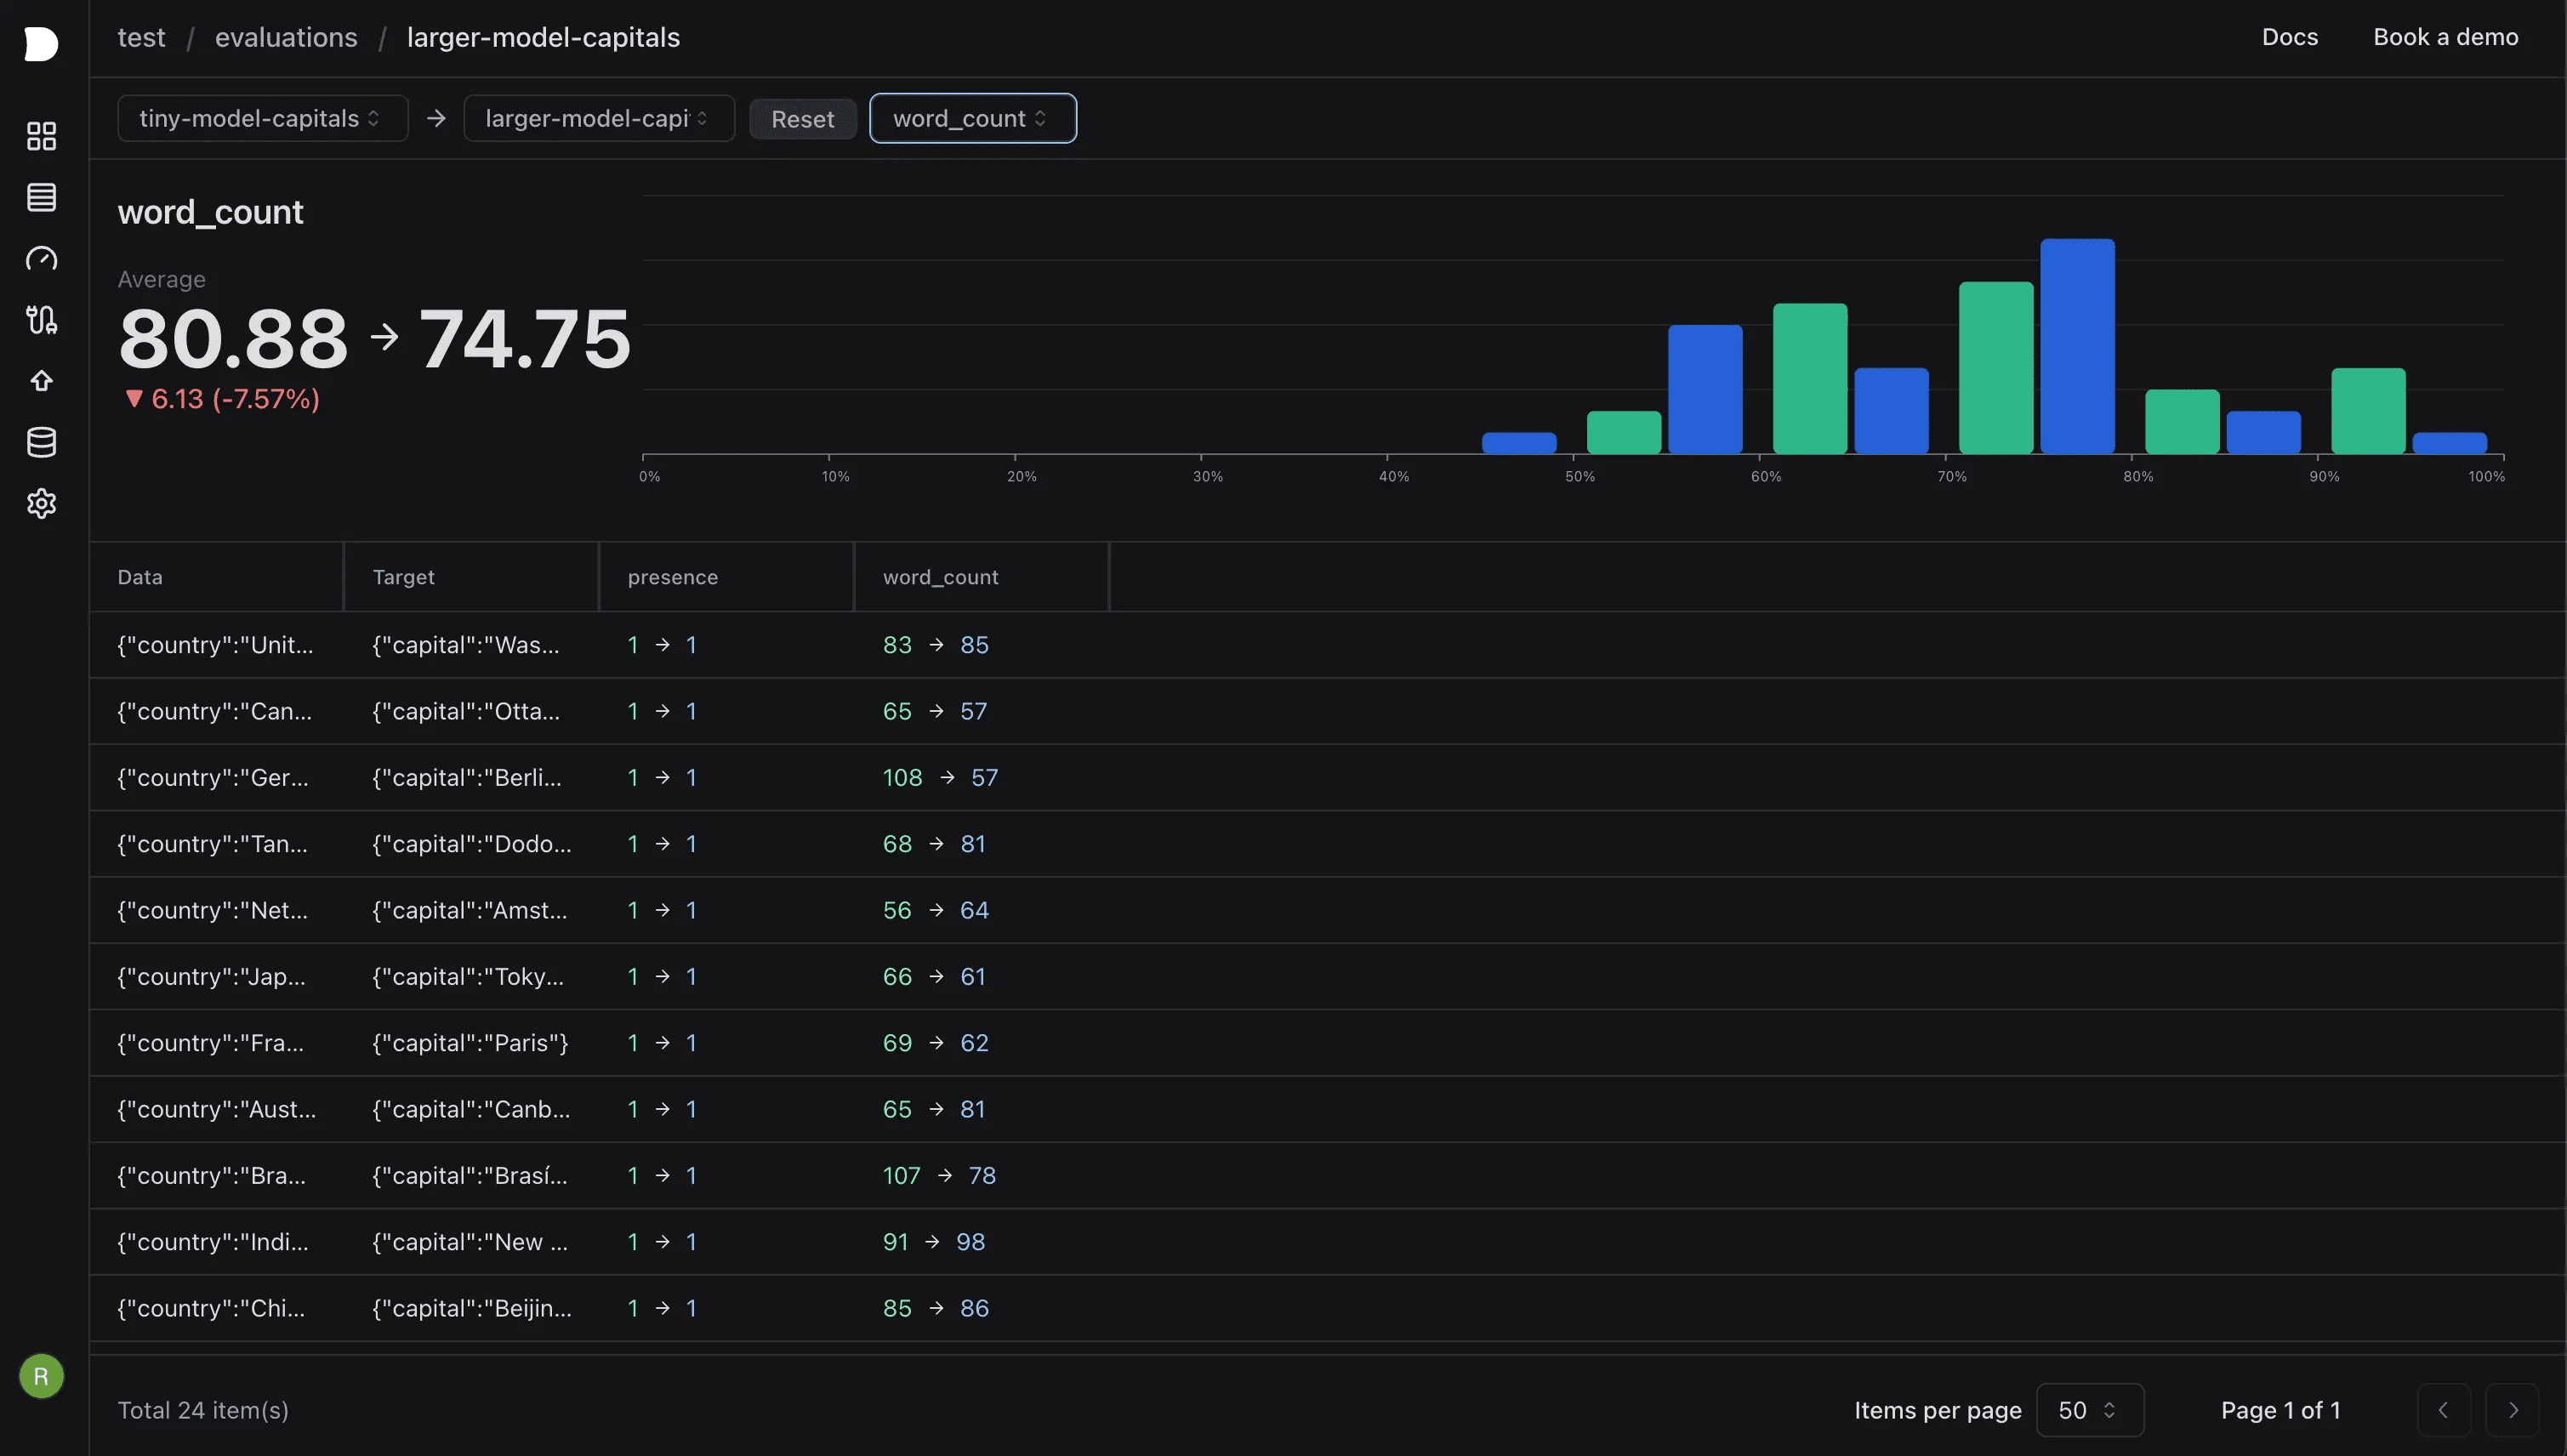Click the {"capital":"Paris"} target cell

(470, 1043)
